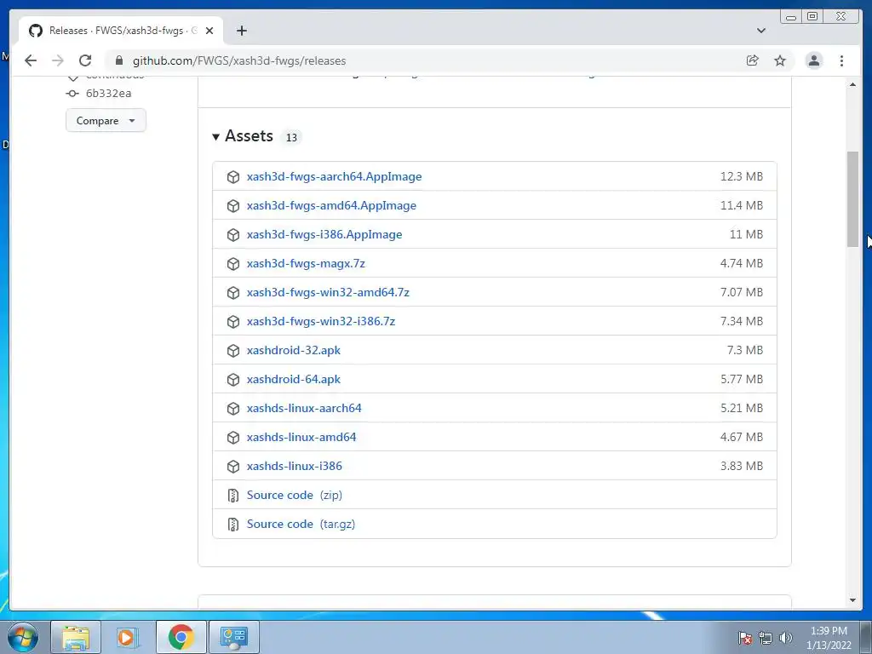Click the package icon beside xash3d-fwgs-win32-i386.7z
This screenshot has width=872, height=654.
(x=233, y=321)
